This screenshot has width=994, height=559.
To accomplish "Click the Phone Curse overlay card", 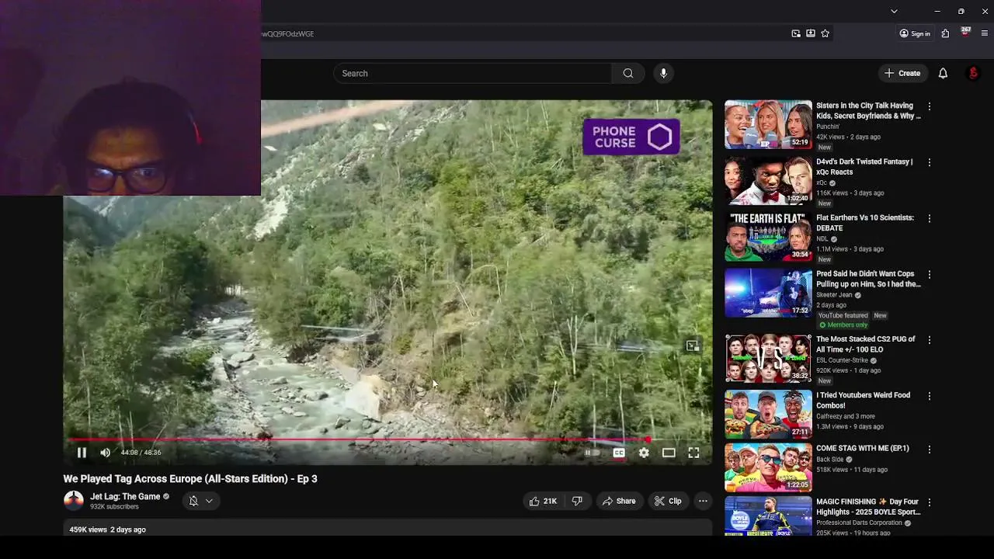I will click(631, 137).
